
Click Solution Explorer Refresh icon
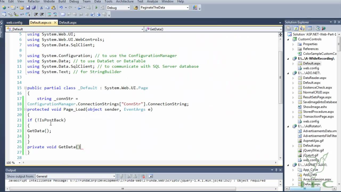(296, 28)
